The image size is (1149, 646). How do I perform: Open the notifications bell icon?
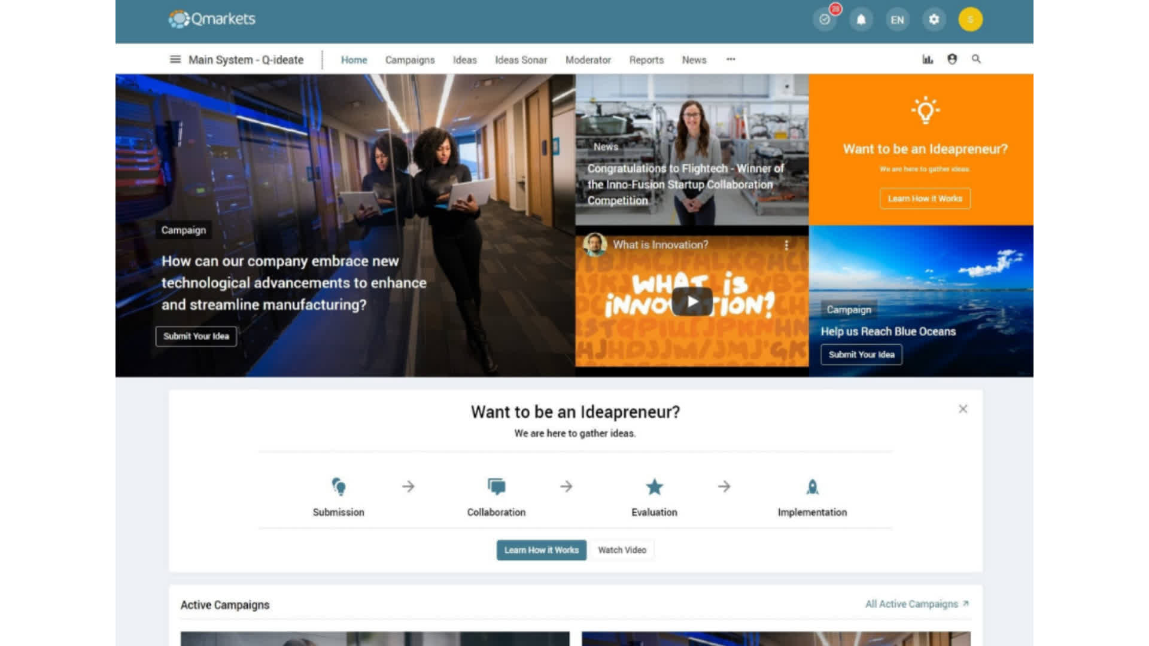(x=861, y=20)
